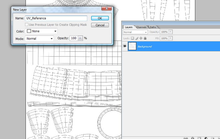220x139 pixels.
Task: Click the Opacity value field in the dialog
Action: 74,38
